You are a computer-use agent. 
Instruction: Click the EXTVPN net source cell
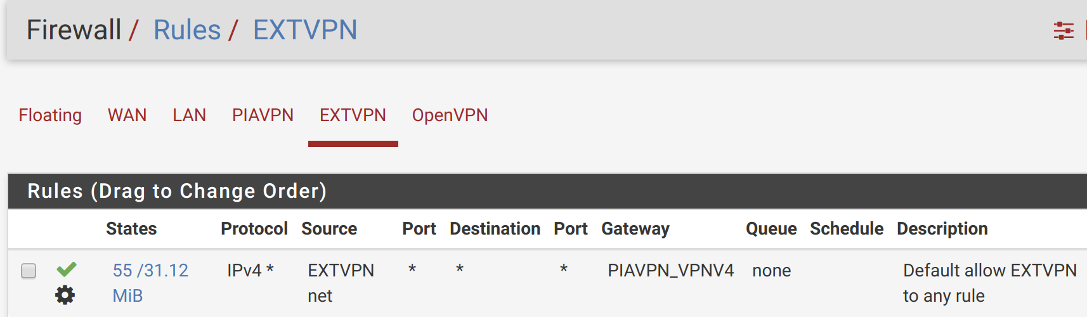341,283
